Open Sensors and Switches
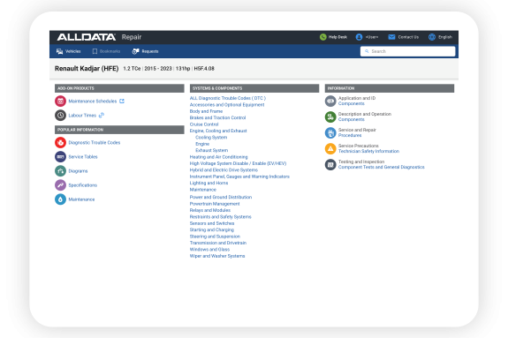This screenshot has width=508, height=338. point(212,223)
